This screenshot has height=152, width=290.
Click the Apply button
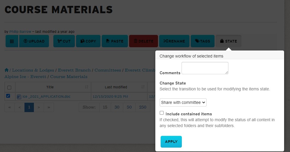tap(171, 142)
